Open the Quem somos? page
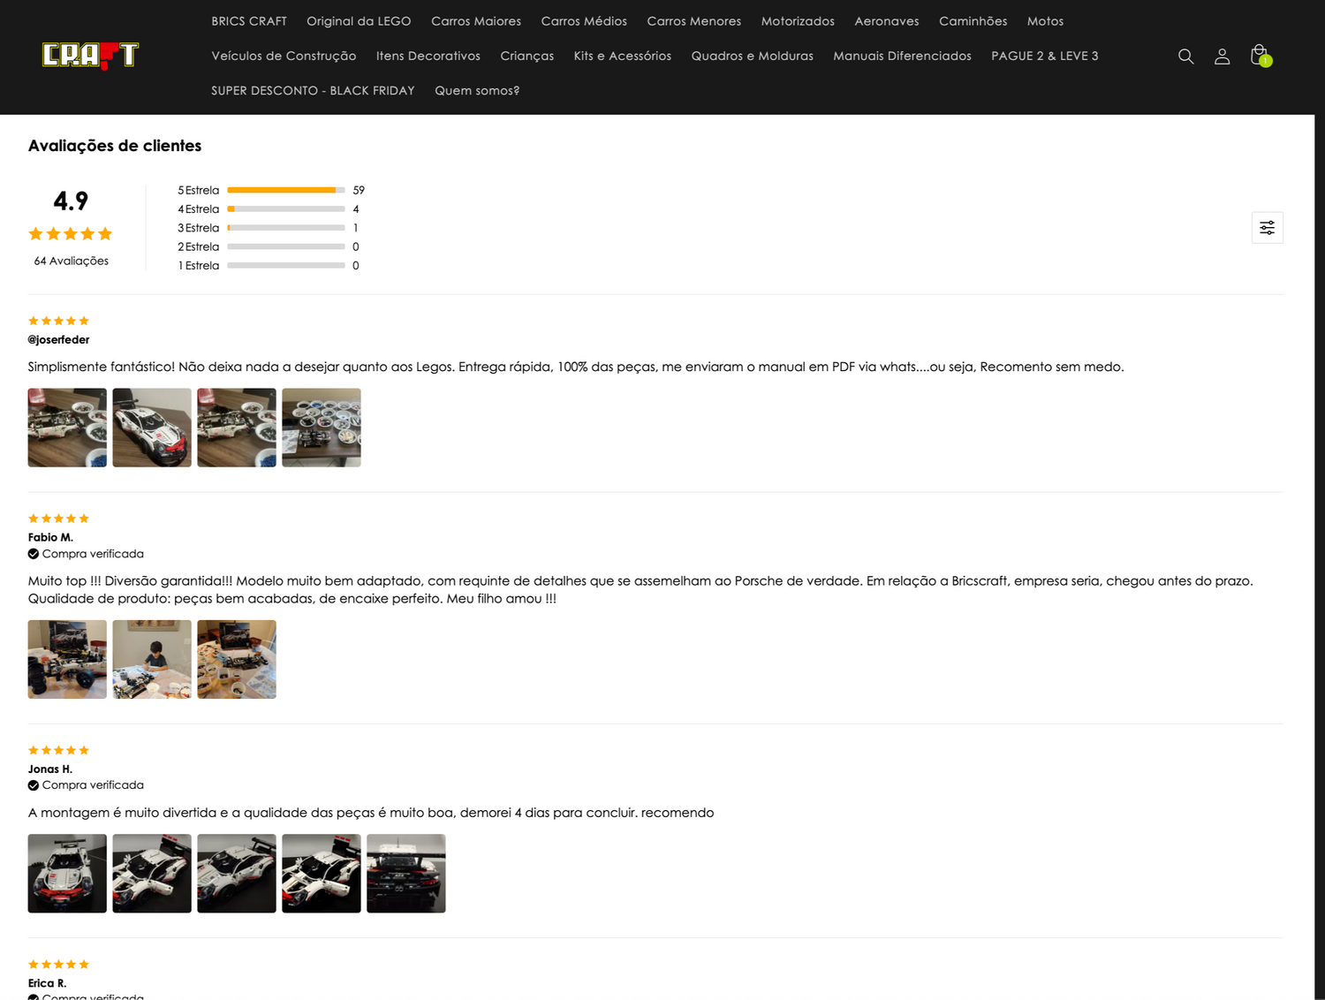Viewport: 1325px width, 1000px height. (477, 91)
